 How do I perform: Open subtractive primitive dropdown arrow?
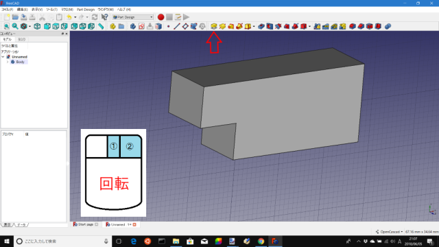[x=309, y=26]
